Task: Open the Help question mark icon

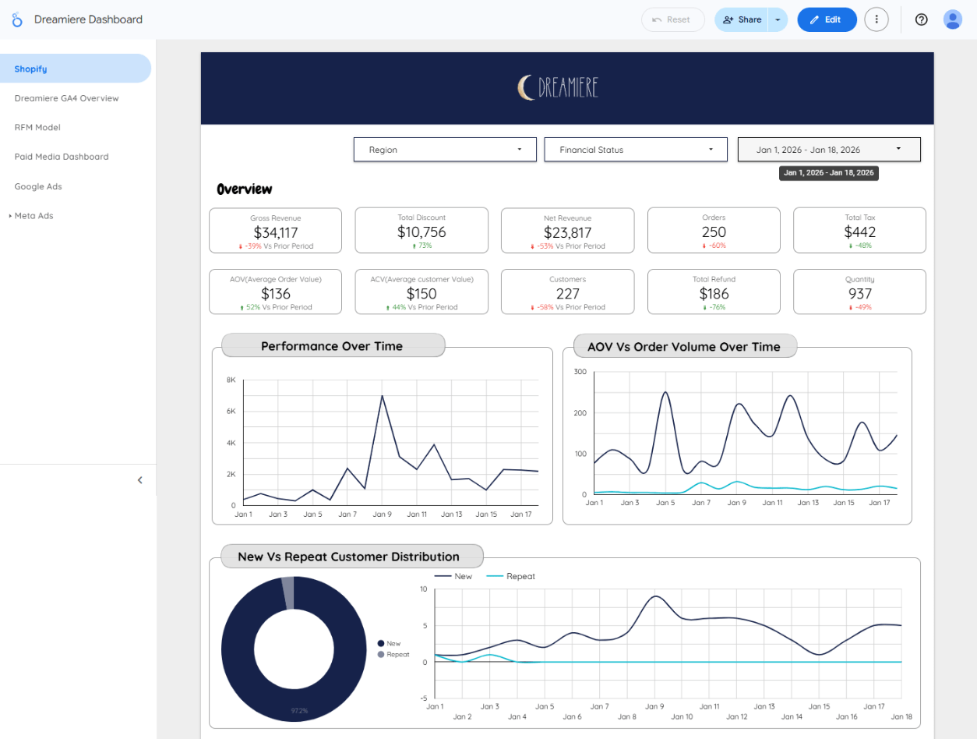Action: (x=922, y=19)
